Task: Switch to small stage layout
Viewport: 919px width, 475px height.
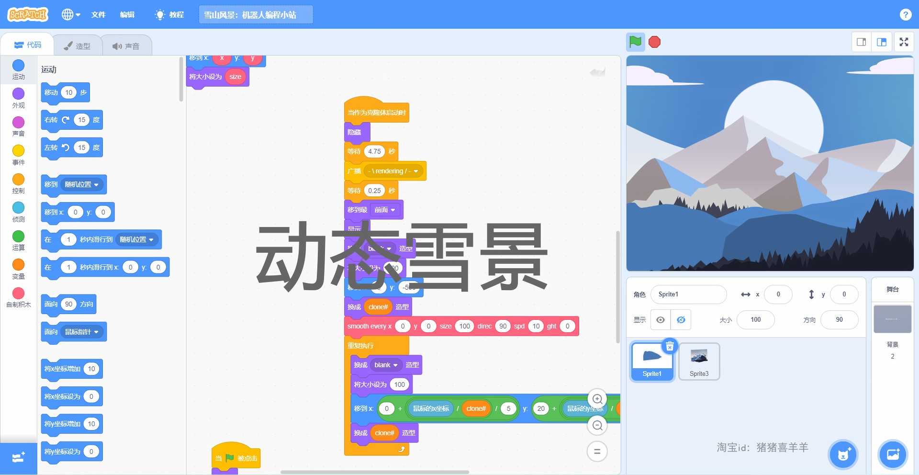Action: click(861, 42)
